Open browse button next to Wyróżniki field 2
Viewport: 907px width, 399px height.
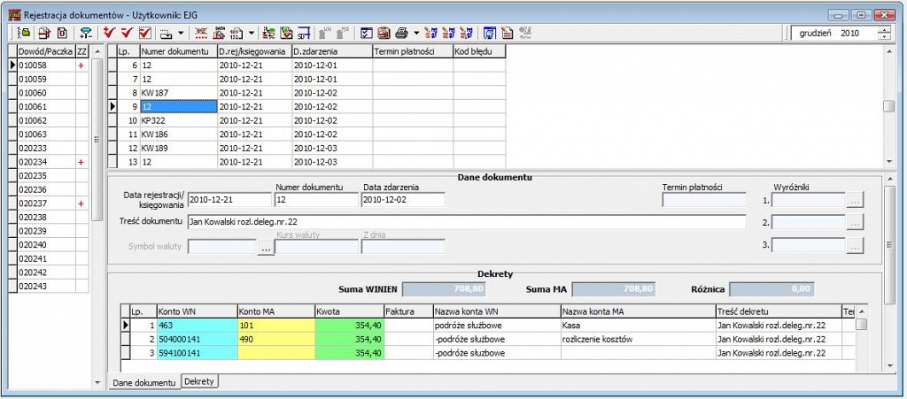[x=855, y=221]
